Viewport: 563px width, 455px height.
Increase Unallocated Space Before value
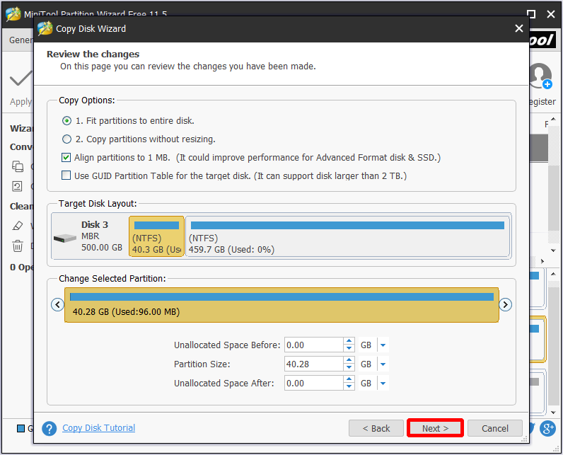tap(349, 341)
